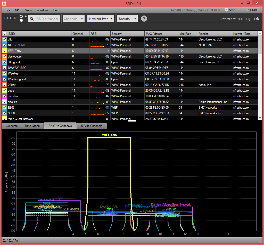Select the plus filter radio button
This screenshot has height=245, width=264.
point(21,17)
